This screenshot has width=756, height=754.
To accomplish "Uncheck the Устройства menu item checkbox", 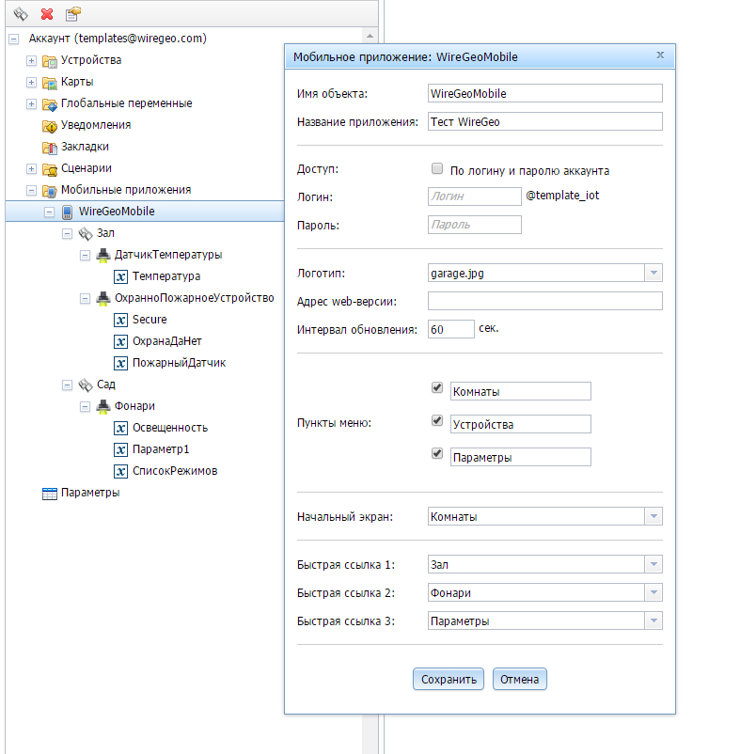I will (437, 420).
